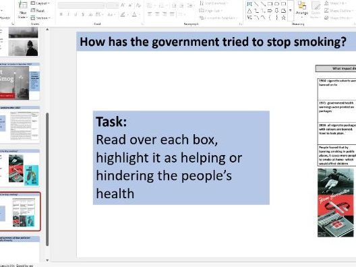This screenshot has height=267, width=356.
Task: Open the Text Direction dropdown
Action: pyautogui.click(x=214, y=3)
